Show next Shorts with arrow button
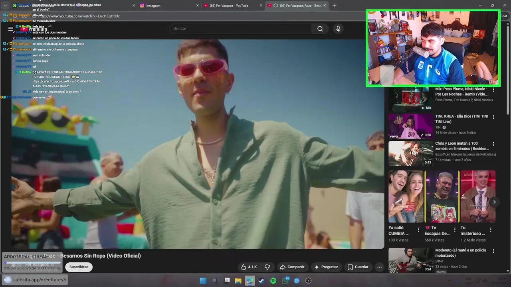Viewport: 511px width, 287px height. coord(494,202)
